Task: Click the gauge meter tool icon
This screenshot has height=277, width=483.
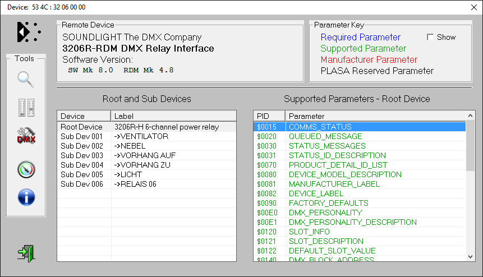Action: (x=26, y=168)
